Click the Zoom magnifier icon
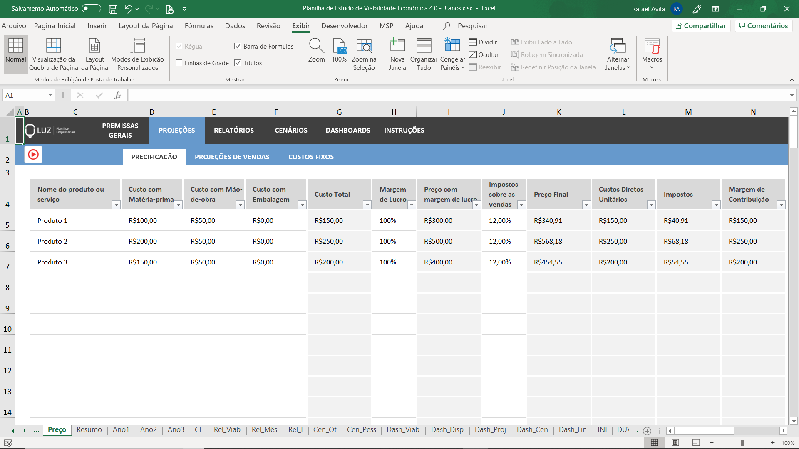The width and height of the screenshot is (799, 449). click(316, 46)
